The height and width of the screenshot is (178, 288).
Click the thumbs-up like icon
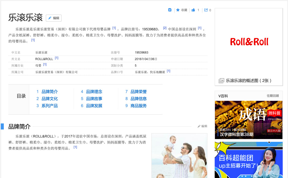(193, 10)
